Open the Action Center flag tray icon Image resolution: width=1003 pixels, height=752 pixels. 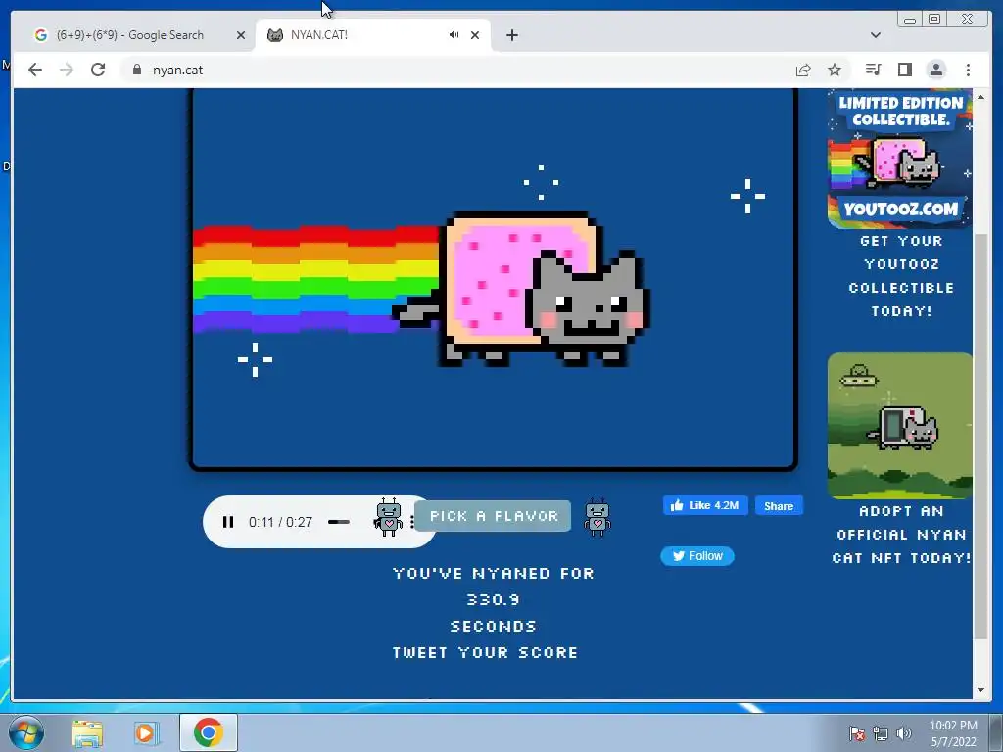[x=857, y=733]
